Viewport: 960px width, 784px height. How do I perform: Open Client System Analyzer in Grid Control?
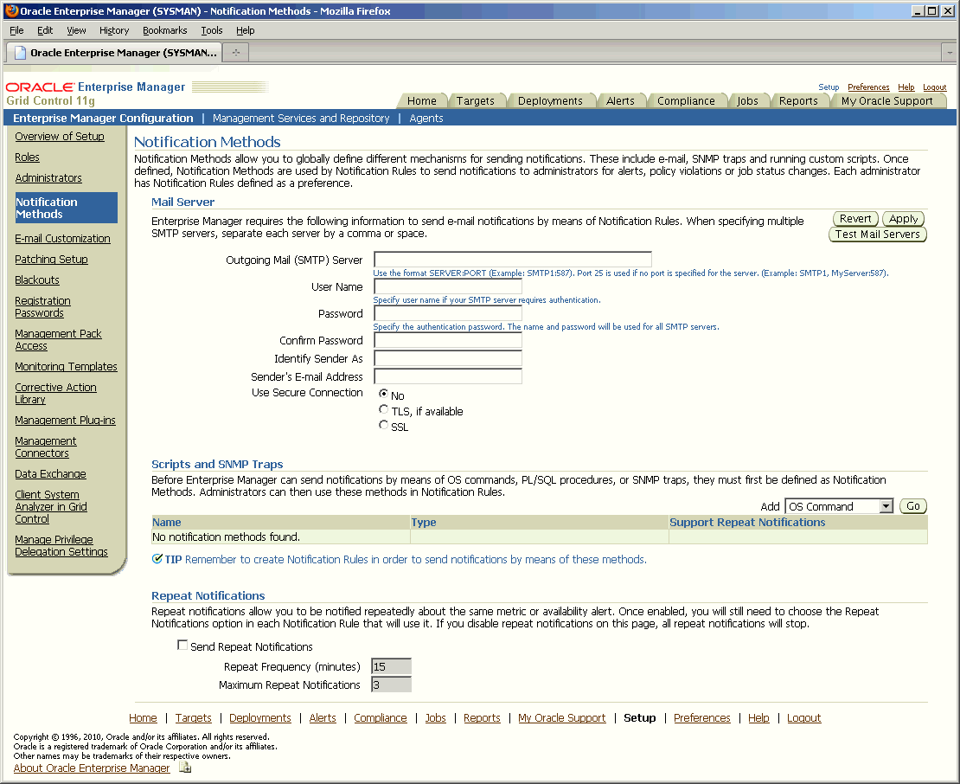[x=51, y=506]
